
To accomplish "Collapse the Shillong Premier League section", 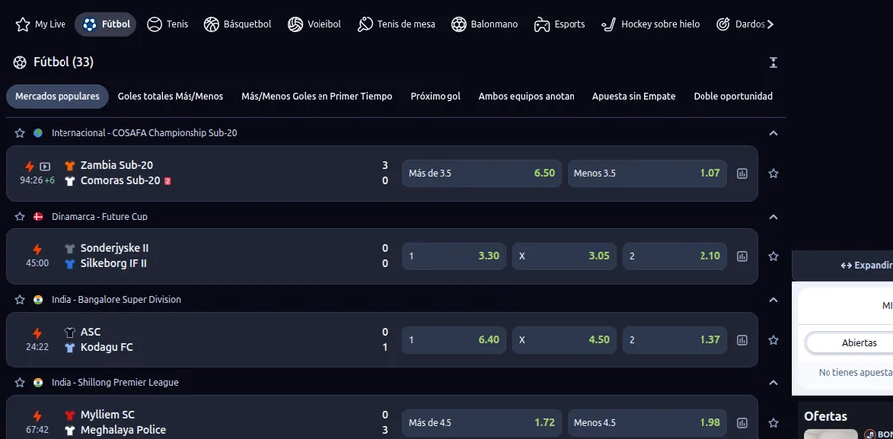I will (773, 382).
